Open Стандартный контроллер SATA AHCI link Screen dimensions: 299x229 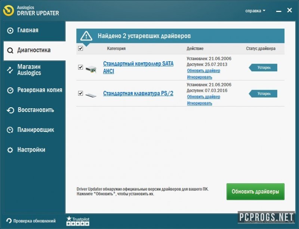(138, 67)
